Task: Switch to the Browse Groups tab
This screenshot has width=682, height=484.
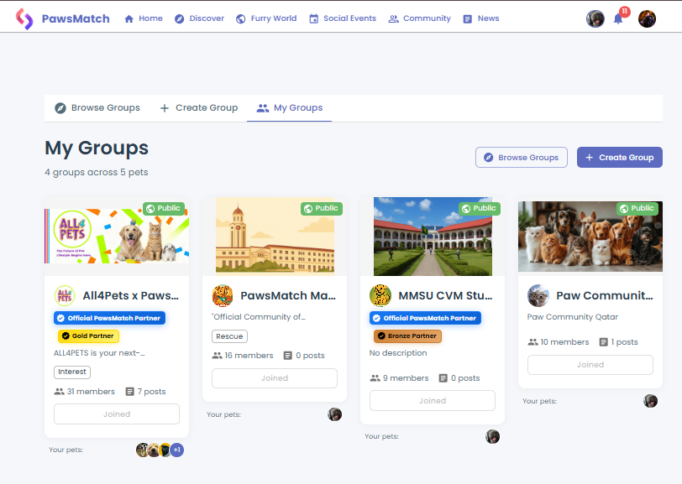Action: (95, 107)
